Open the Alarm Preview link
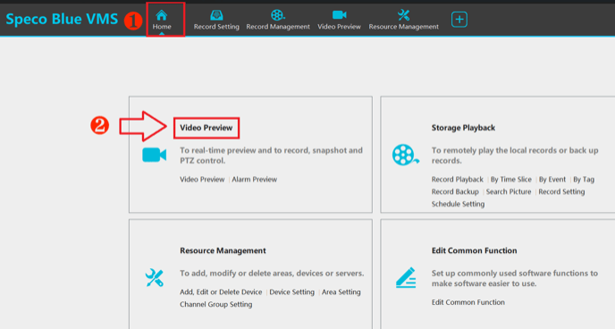The width and height of the screenshot is (615, 329). pos(254,179)
